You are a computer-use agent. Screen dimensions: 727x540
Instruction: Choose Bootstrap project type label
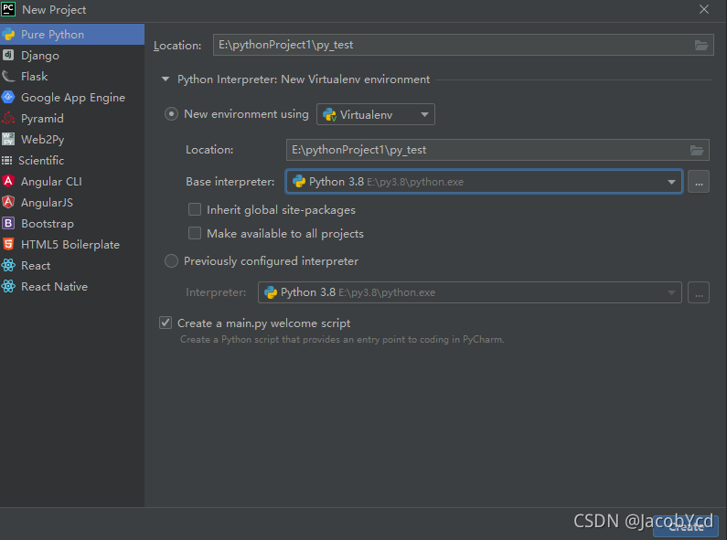[x=48, y=224]
